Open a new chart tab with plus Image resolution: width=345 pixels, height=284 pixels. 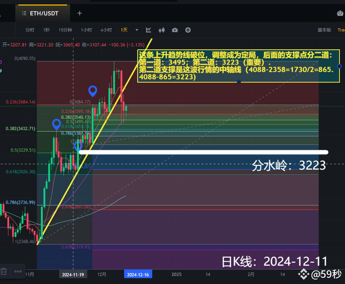point(79,13)
